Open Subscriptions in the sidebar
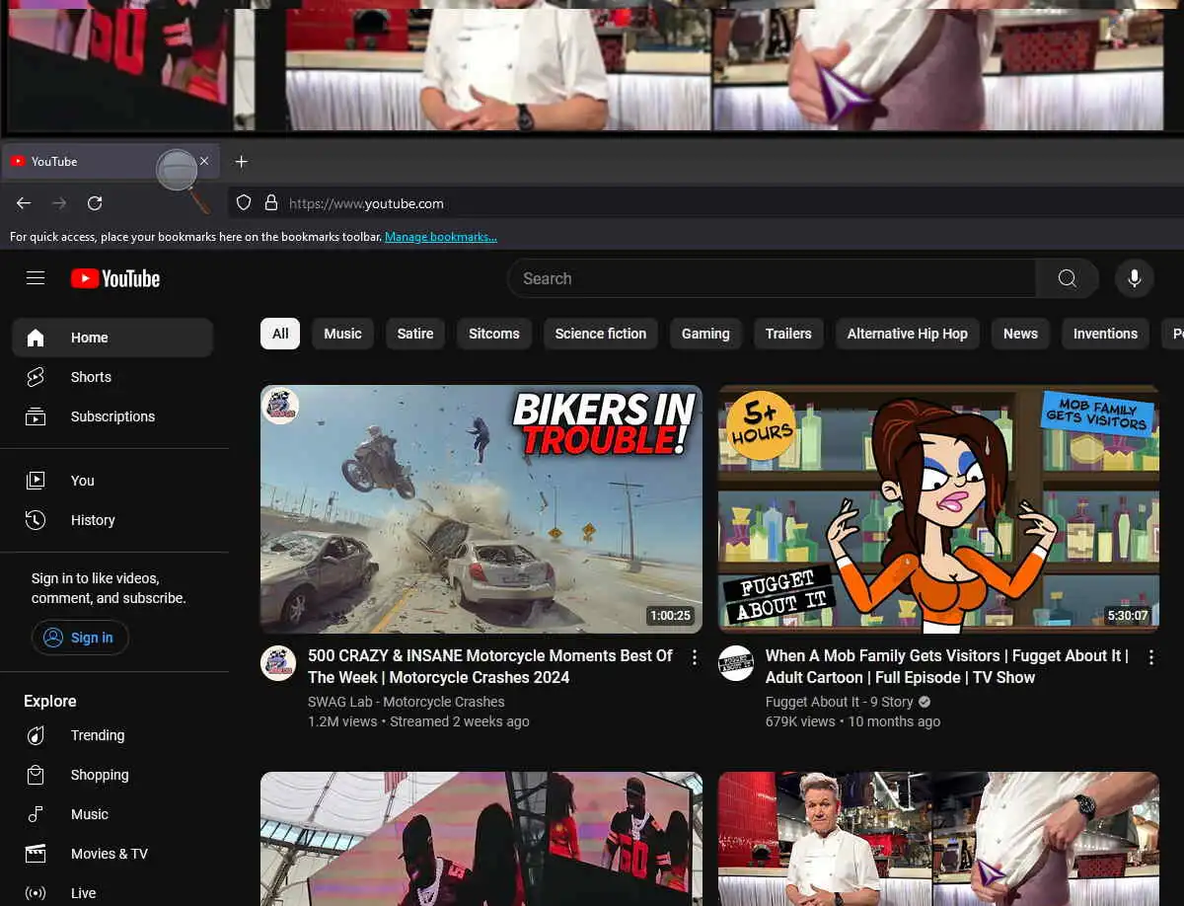Screen dimensions: 1184x906 112,416
